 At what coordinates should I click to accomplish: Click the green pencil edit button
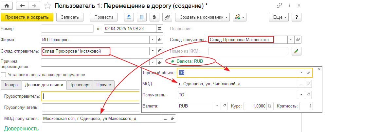(x=296, y=51)
